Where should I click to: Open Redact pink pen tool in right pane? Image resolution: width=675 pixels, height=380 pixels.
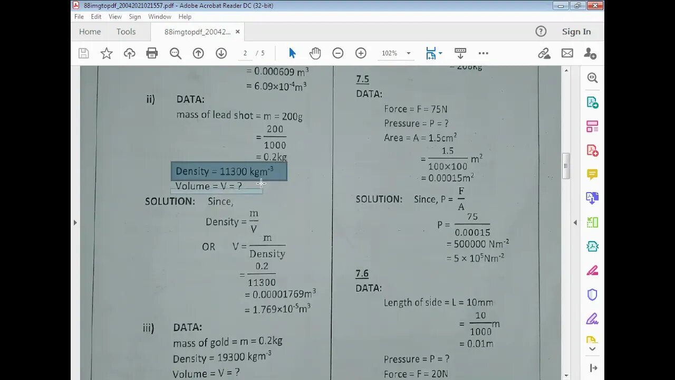pyautogui.click(x=592, y=271)
